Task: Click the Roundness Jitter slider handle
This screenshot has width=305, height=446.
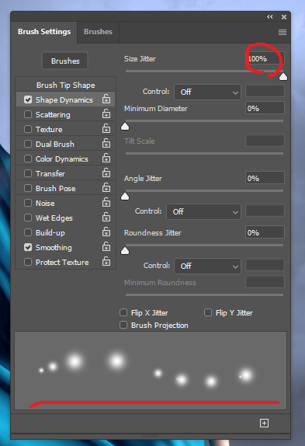Action: point(125,251)
